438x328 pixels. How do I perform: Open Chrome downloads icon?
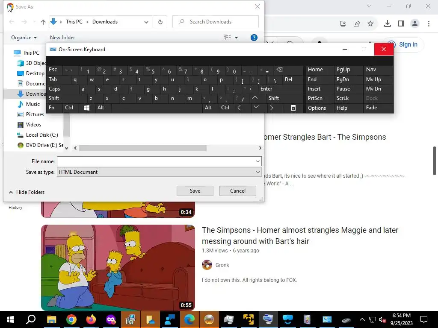pos(388,24)
